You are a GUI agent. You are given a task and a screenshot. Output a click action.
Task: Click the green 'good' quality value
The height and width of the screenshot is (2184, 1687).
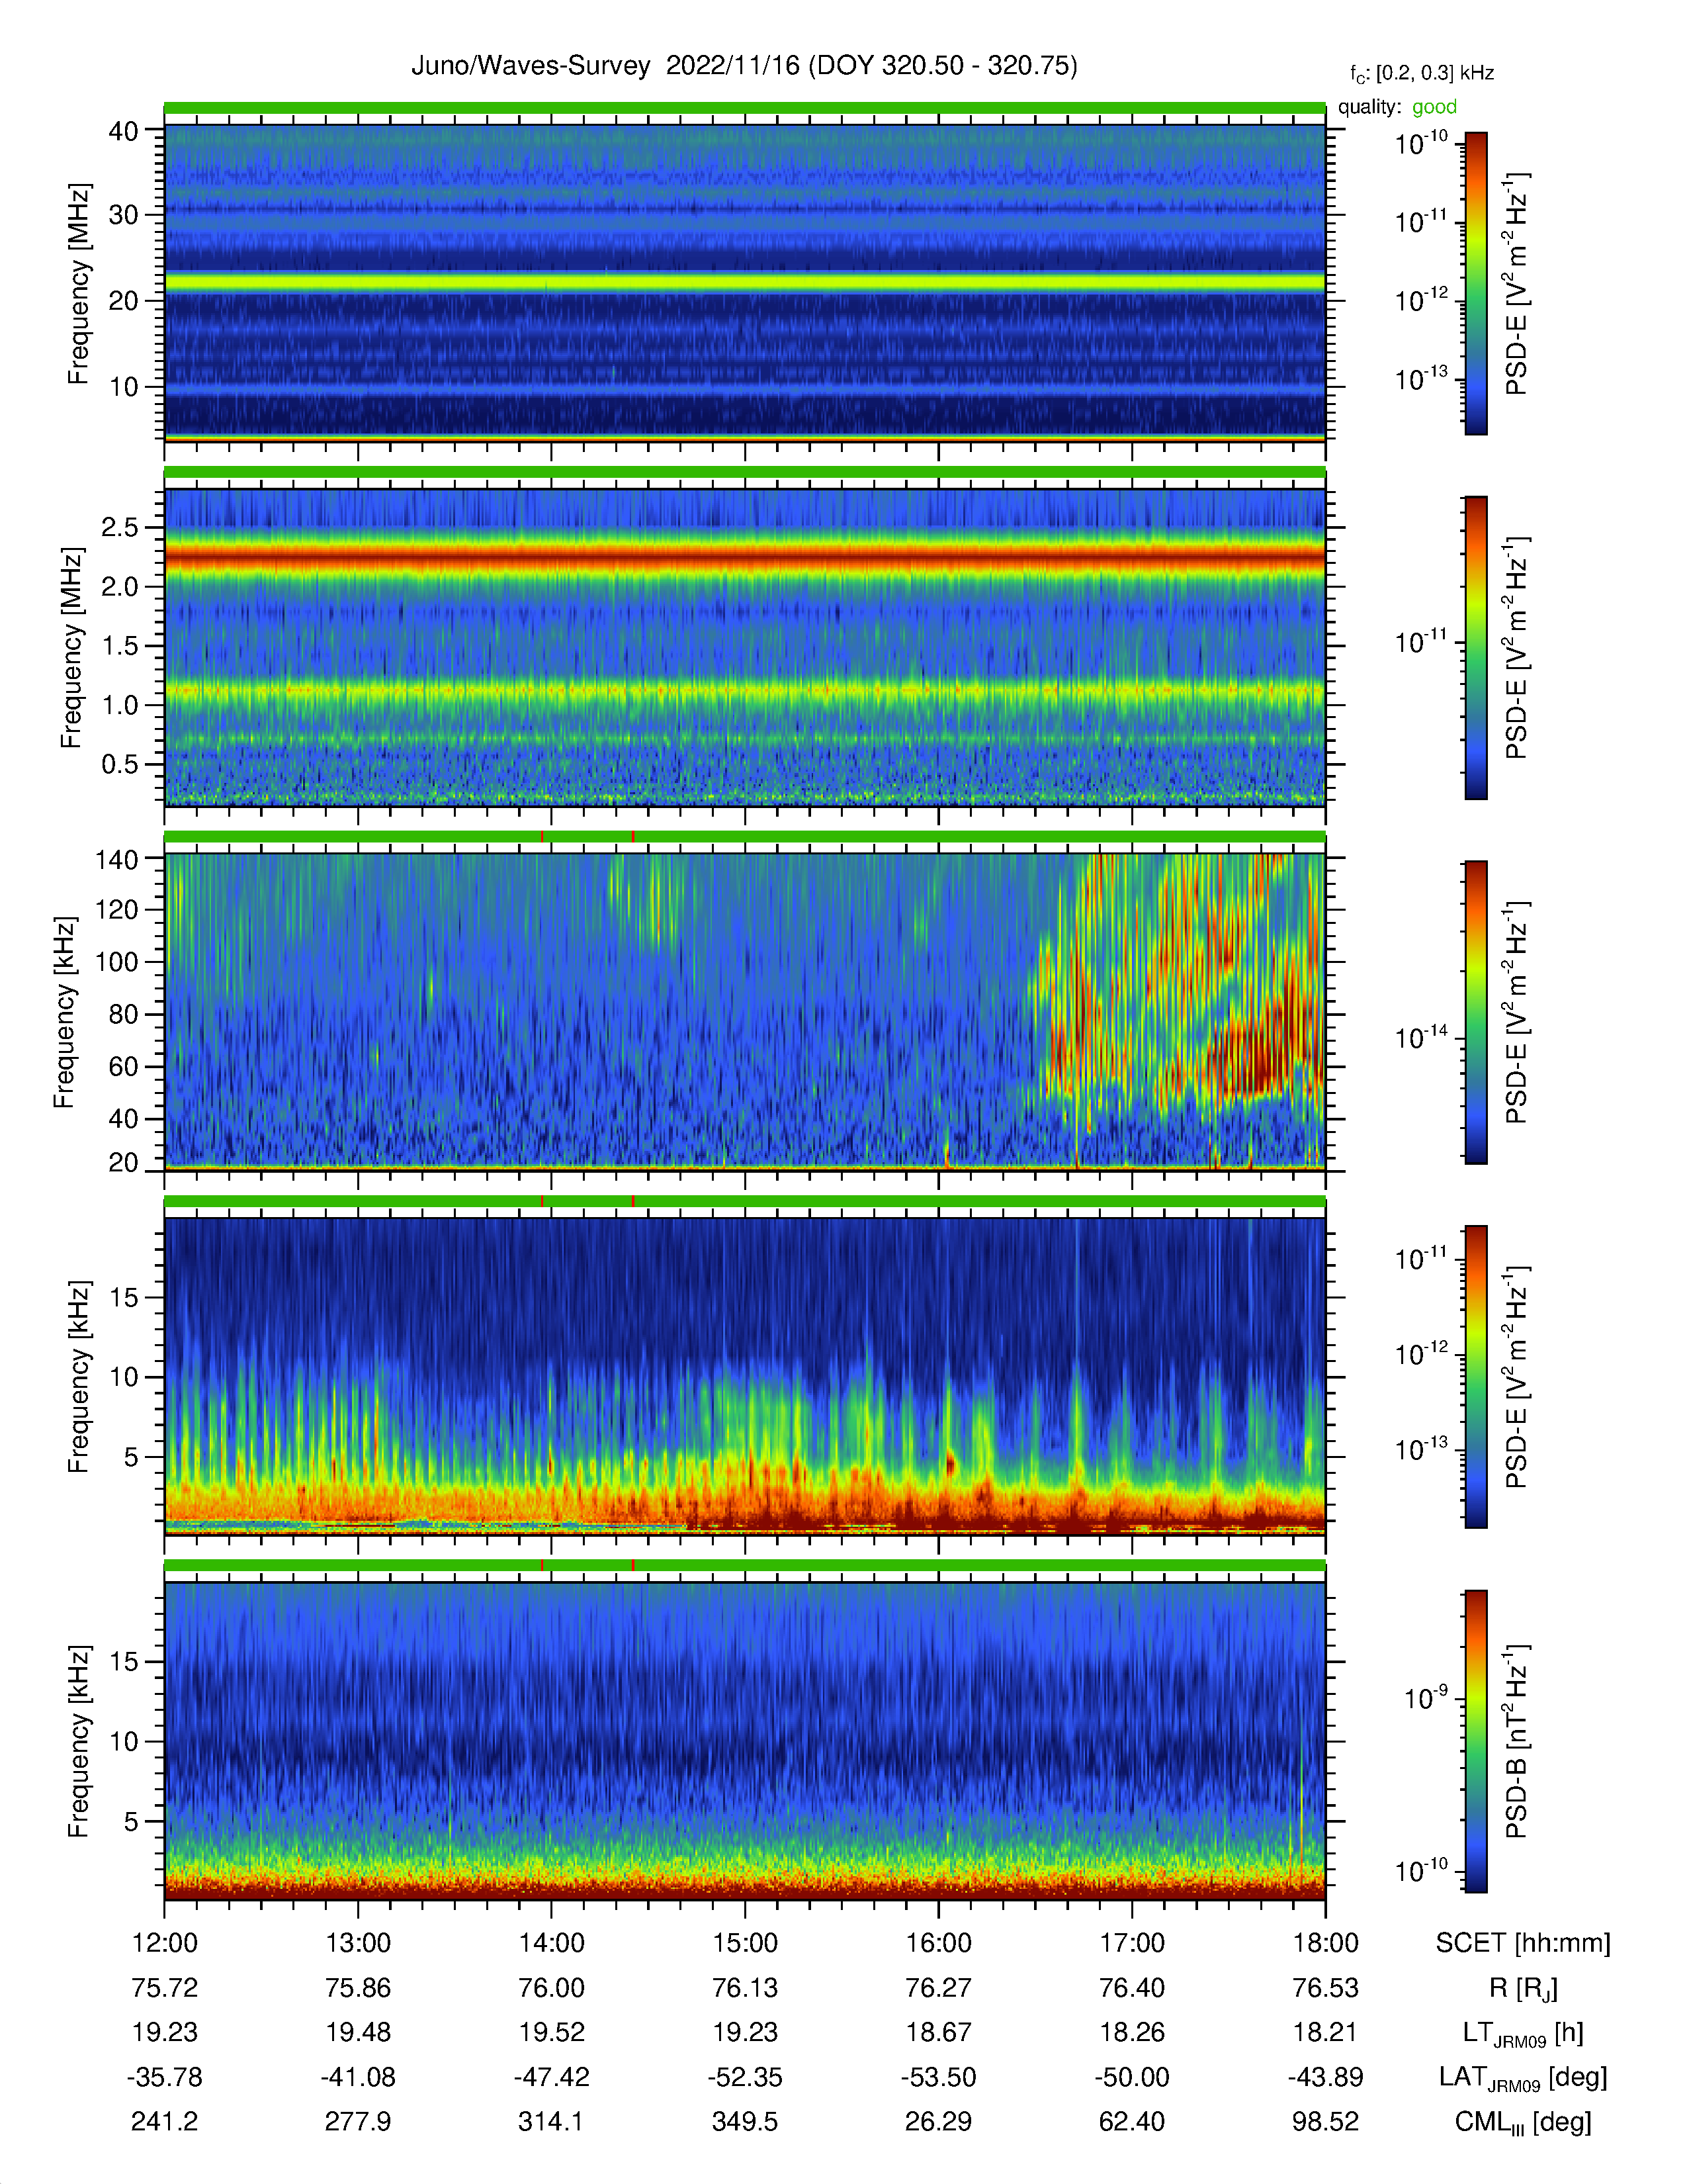[1434, 107]
